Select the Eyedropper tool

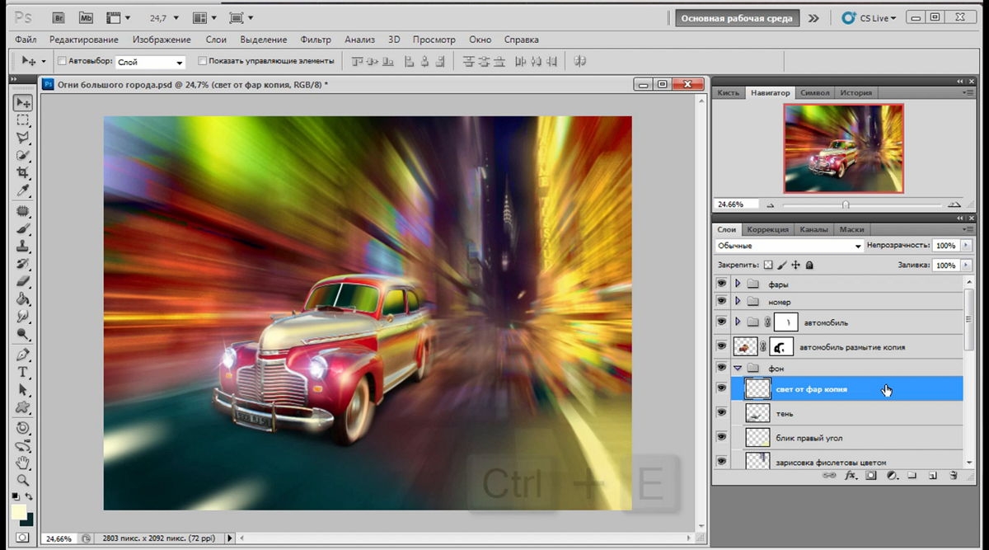pos(23,190)
